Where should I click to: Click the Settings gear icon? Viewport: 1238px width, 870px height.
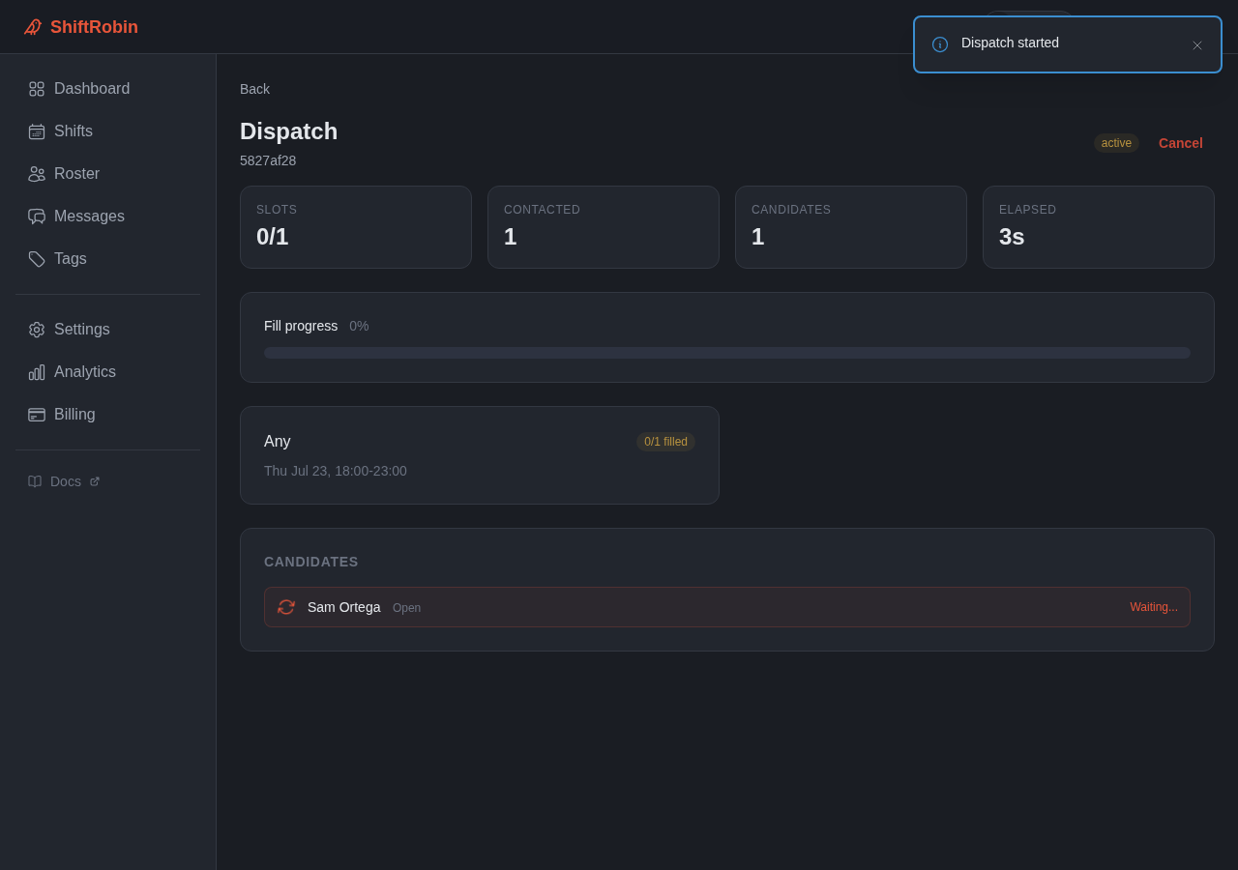click(x=37, y=330)
